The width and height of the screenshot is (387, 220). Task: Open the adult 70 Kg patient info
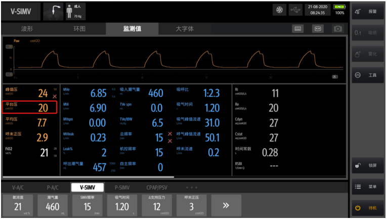coord(76,11)
